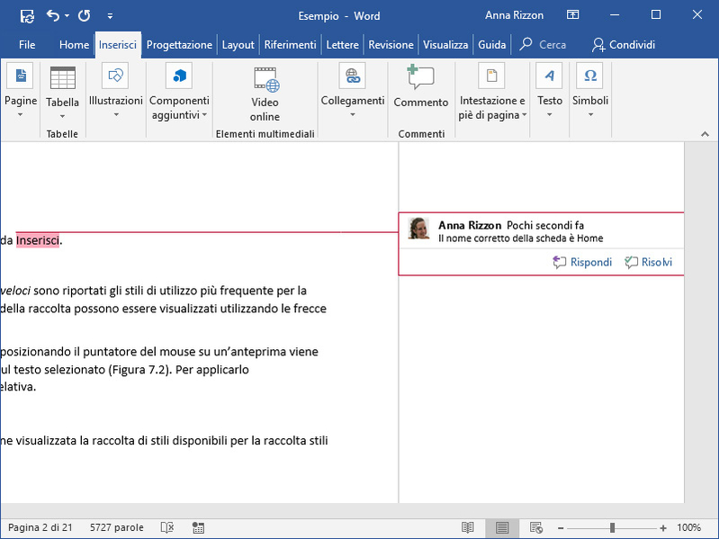The height and width of the screenshot is (539, 719).
Task: Click the 100% zoom level
Action: point(688,527)
